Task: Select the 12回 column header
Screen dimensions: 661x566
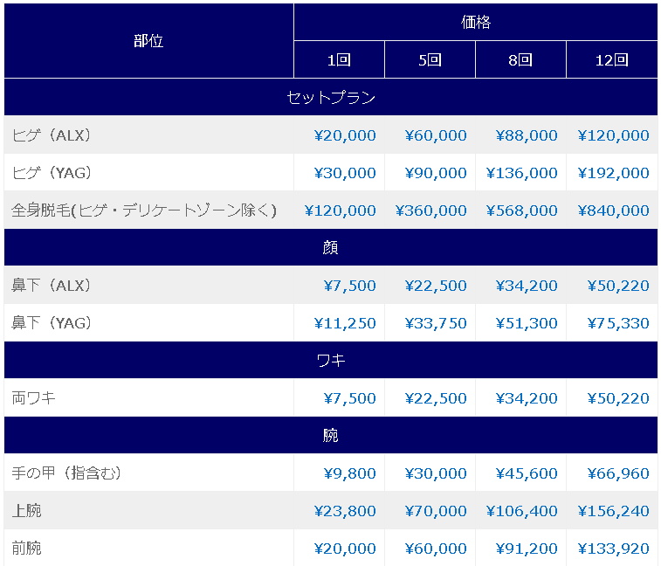Action: (x=612, y=60)
